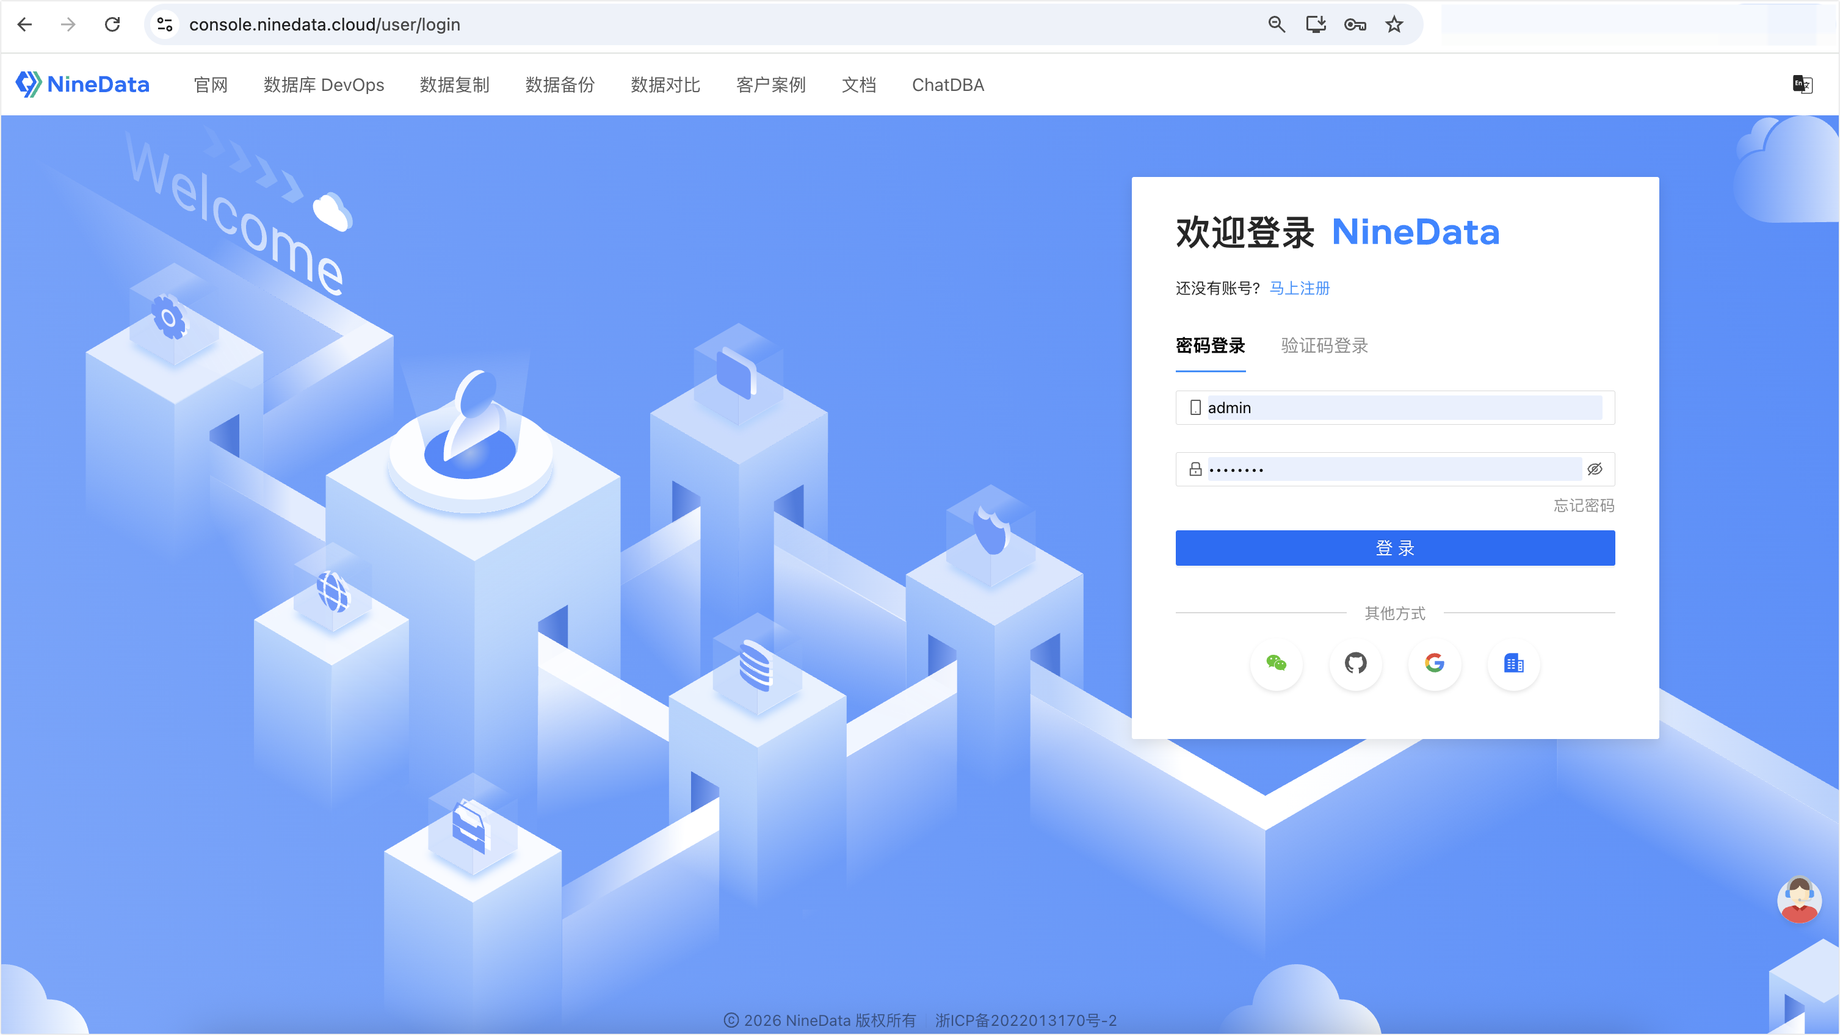
Task: Sign in with Google icon
Action: point(1434,663)
